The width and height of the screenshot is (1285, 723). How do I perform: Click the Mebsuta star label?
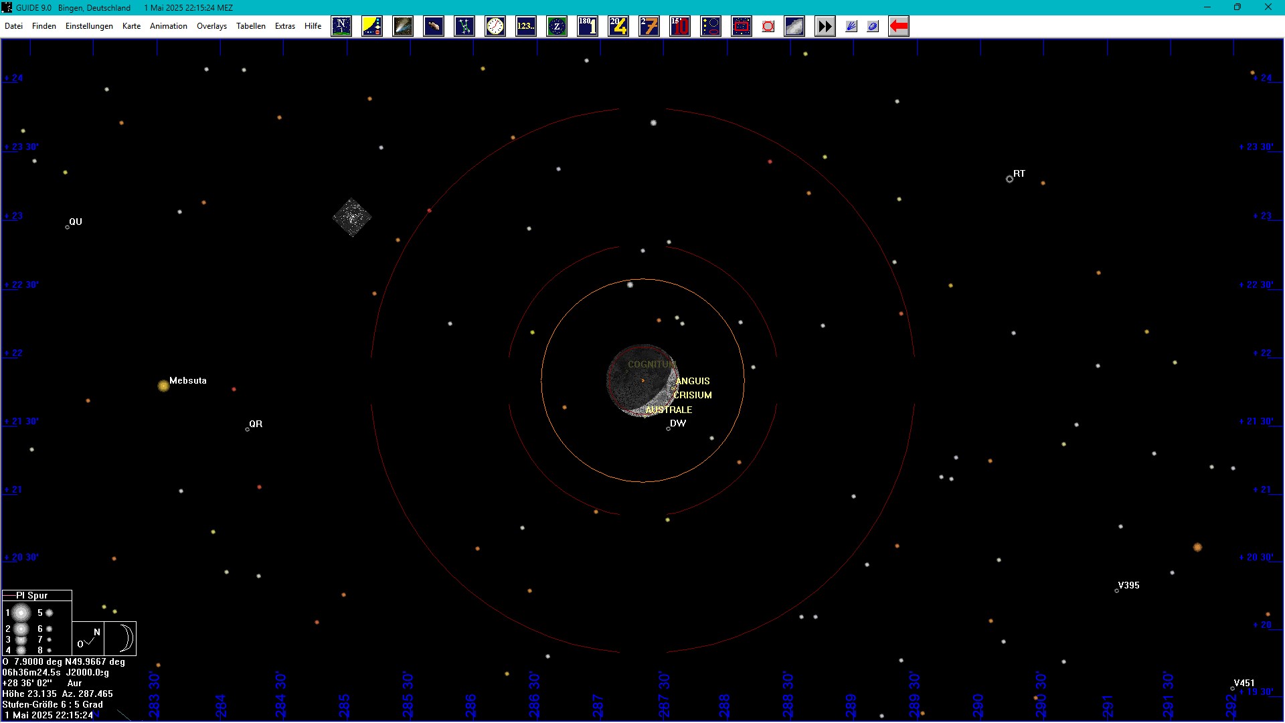(187, 380)
